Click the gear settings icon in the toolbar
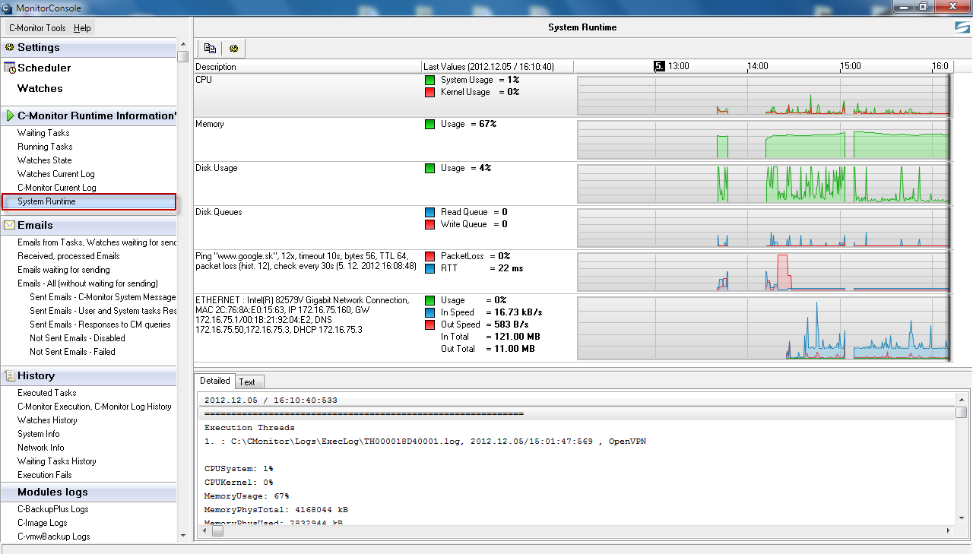The width and height of the screenshot is (973, 554). (233, 48)
